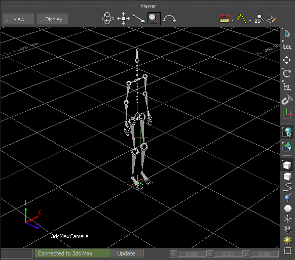Screen dimensions: 295x260
Task: Open the Display dropdown menu
Action: (52, 19)
